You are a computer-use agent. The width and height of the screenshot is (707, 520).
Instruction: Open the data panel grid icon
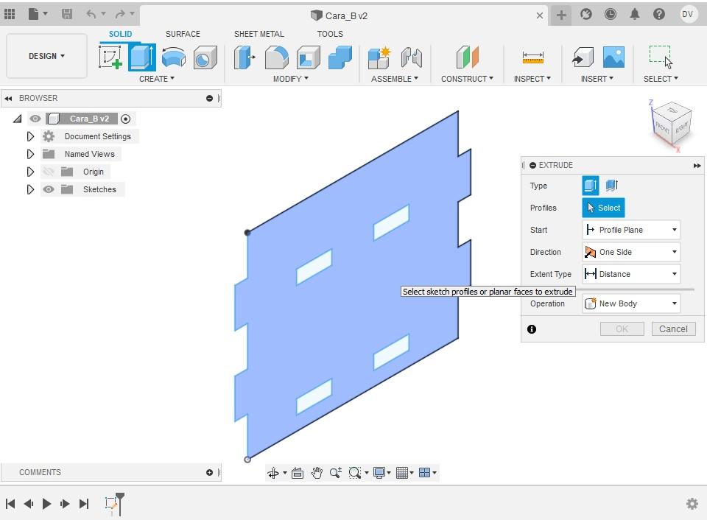[x=10, y=14]
